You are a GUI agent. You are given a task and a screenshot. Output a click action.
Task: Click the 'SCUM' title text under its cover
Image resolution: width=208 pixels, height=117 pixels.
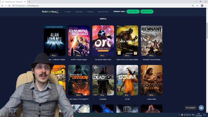127,99
